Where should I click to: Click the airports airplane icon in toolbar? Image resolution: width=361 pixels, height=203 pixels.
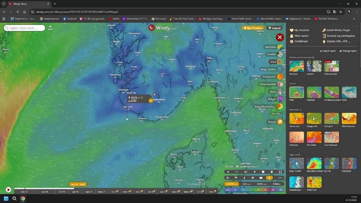[253, 178]
